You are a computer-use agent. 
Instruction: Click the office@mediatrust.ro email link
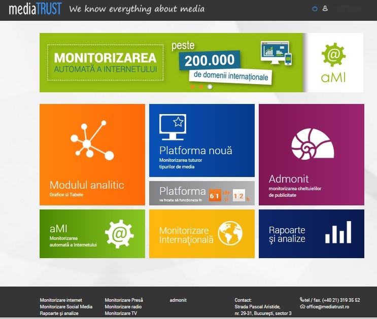[x=327, y=307]
